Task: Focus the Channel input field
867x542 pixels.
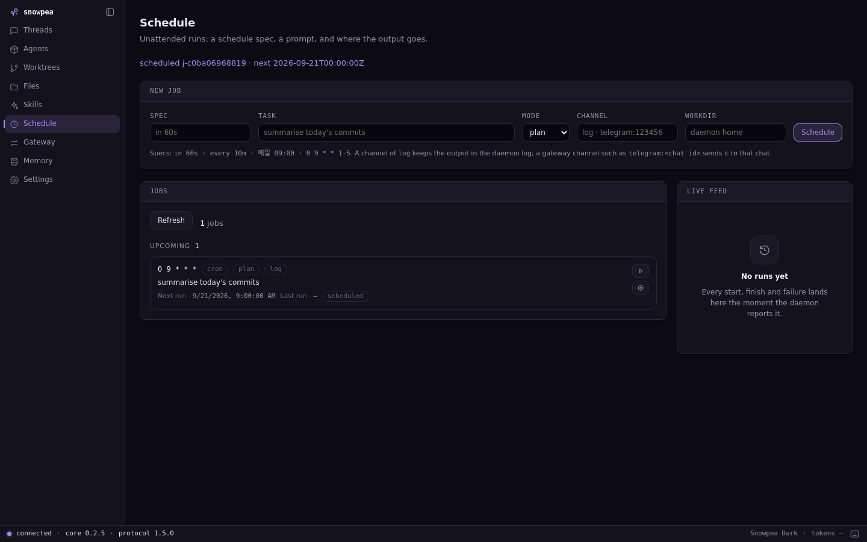Action: pos(627,132)
